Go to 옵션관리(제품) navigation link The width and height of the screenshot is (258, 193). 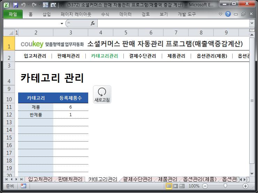tap(212, 56)
